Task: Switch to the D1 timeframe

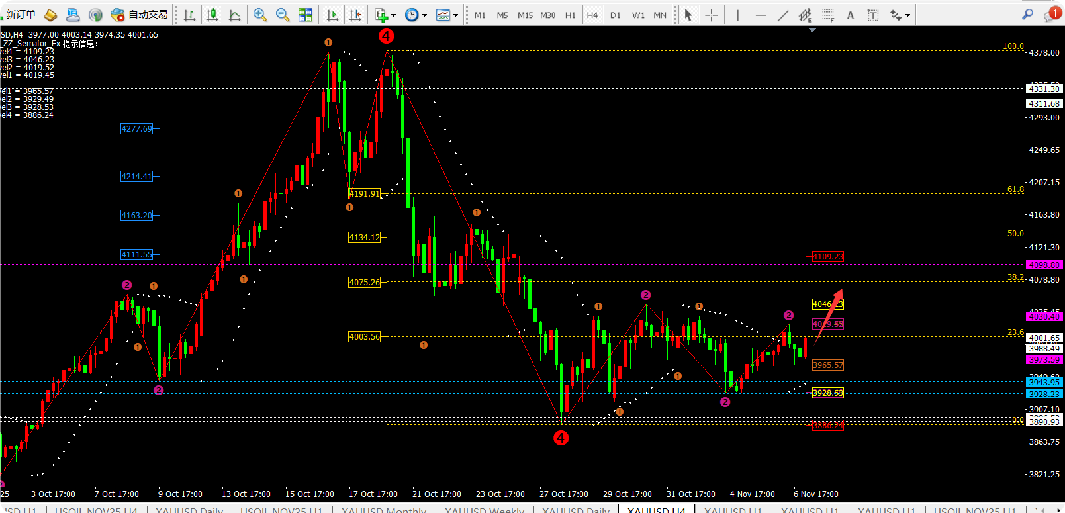Action: [x=616, y=15]
